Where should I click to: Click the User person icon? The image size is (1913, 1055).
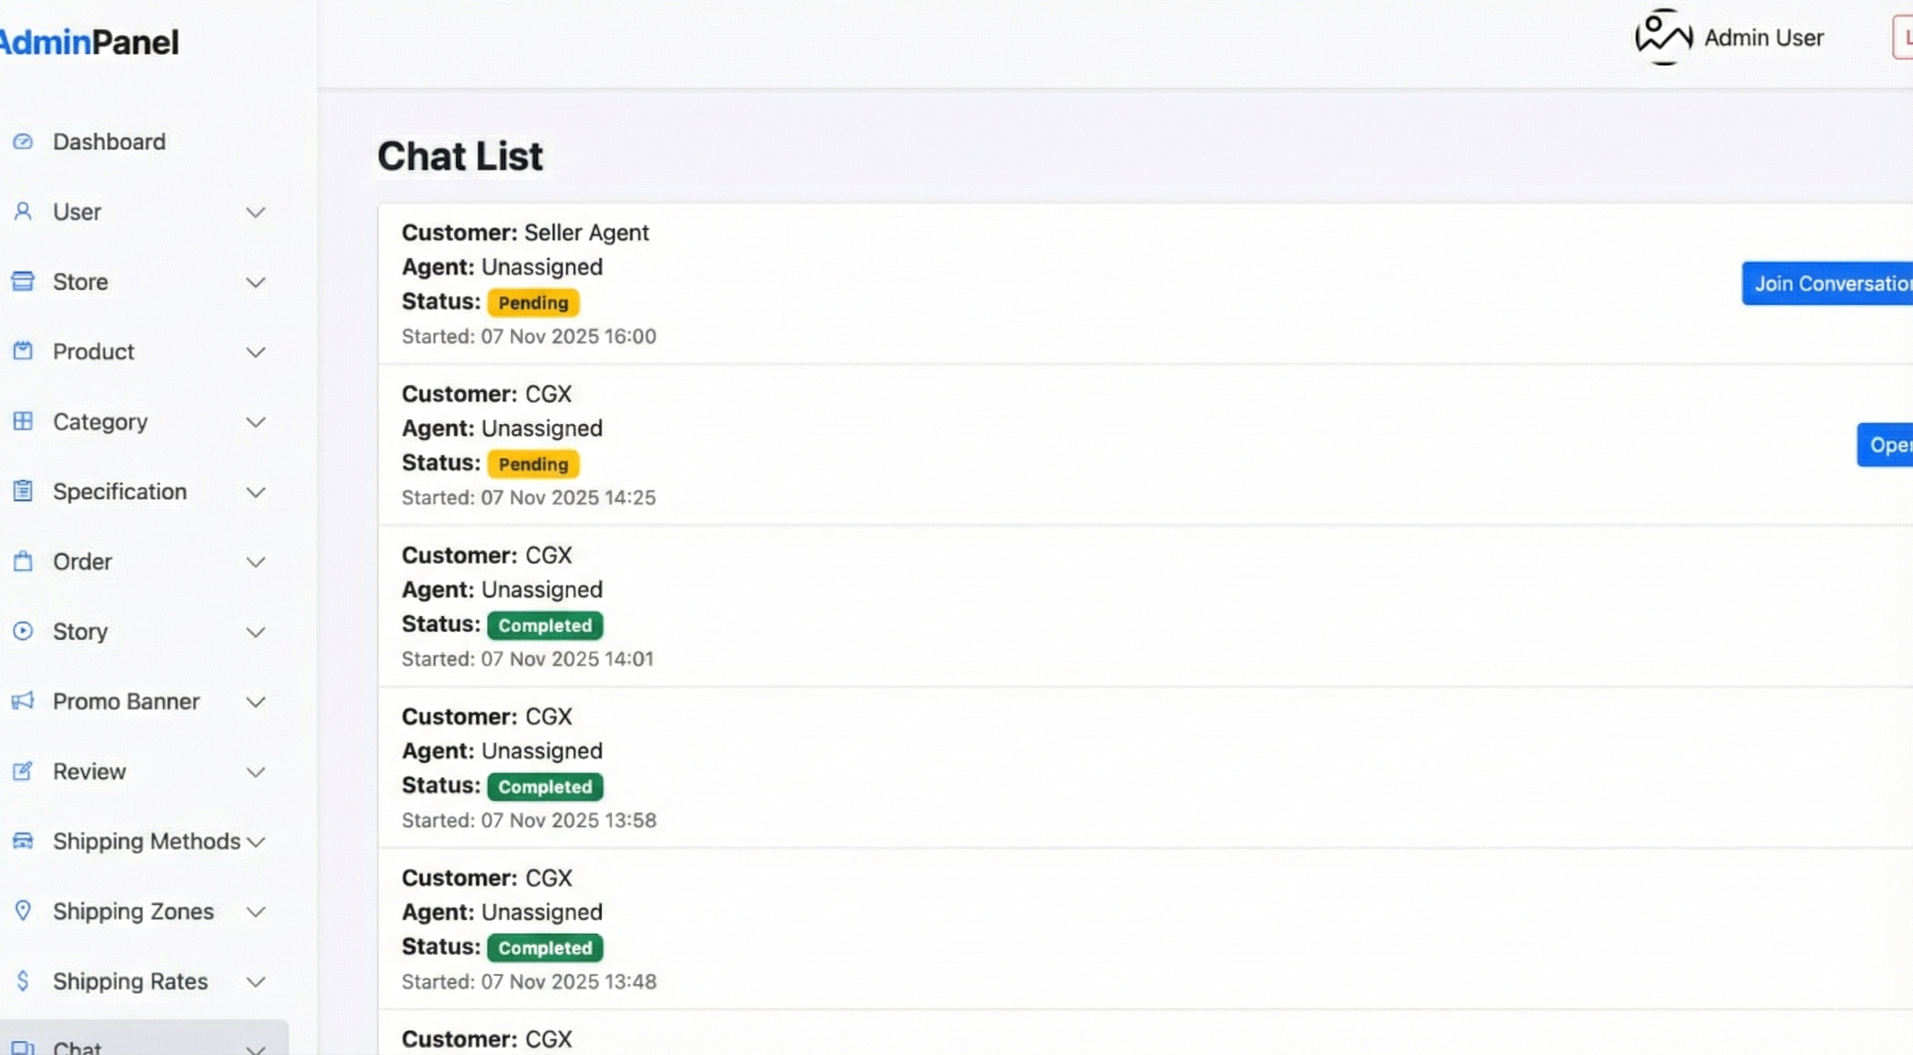point(23,212)
